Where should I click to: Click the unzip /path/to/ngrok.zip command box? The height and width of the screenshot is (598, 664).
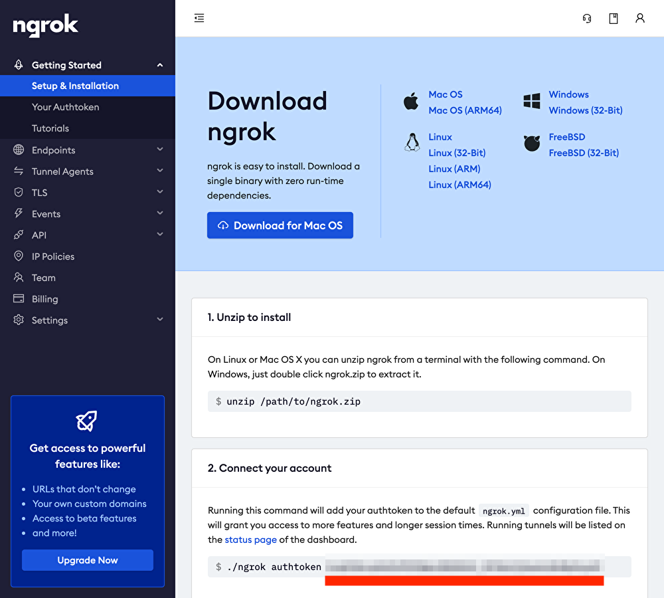click(419, 401)
